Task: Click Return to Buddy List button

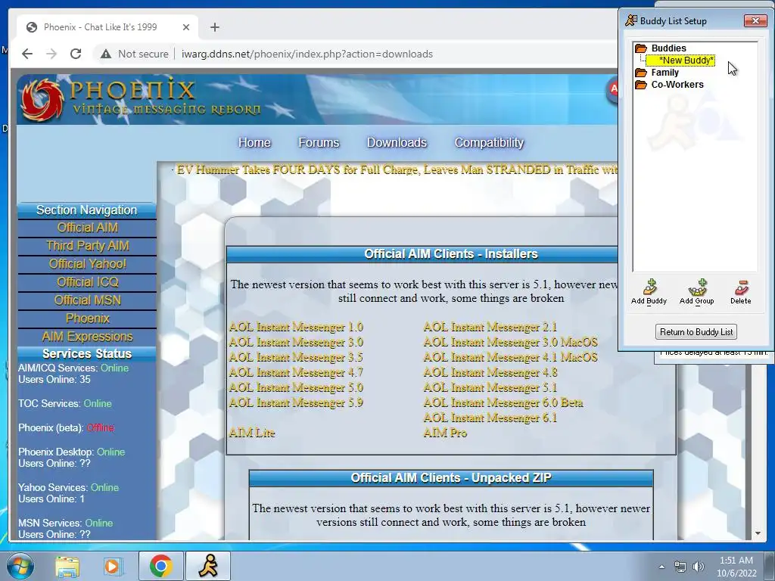Action: click(x=696, y=332)
